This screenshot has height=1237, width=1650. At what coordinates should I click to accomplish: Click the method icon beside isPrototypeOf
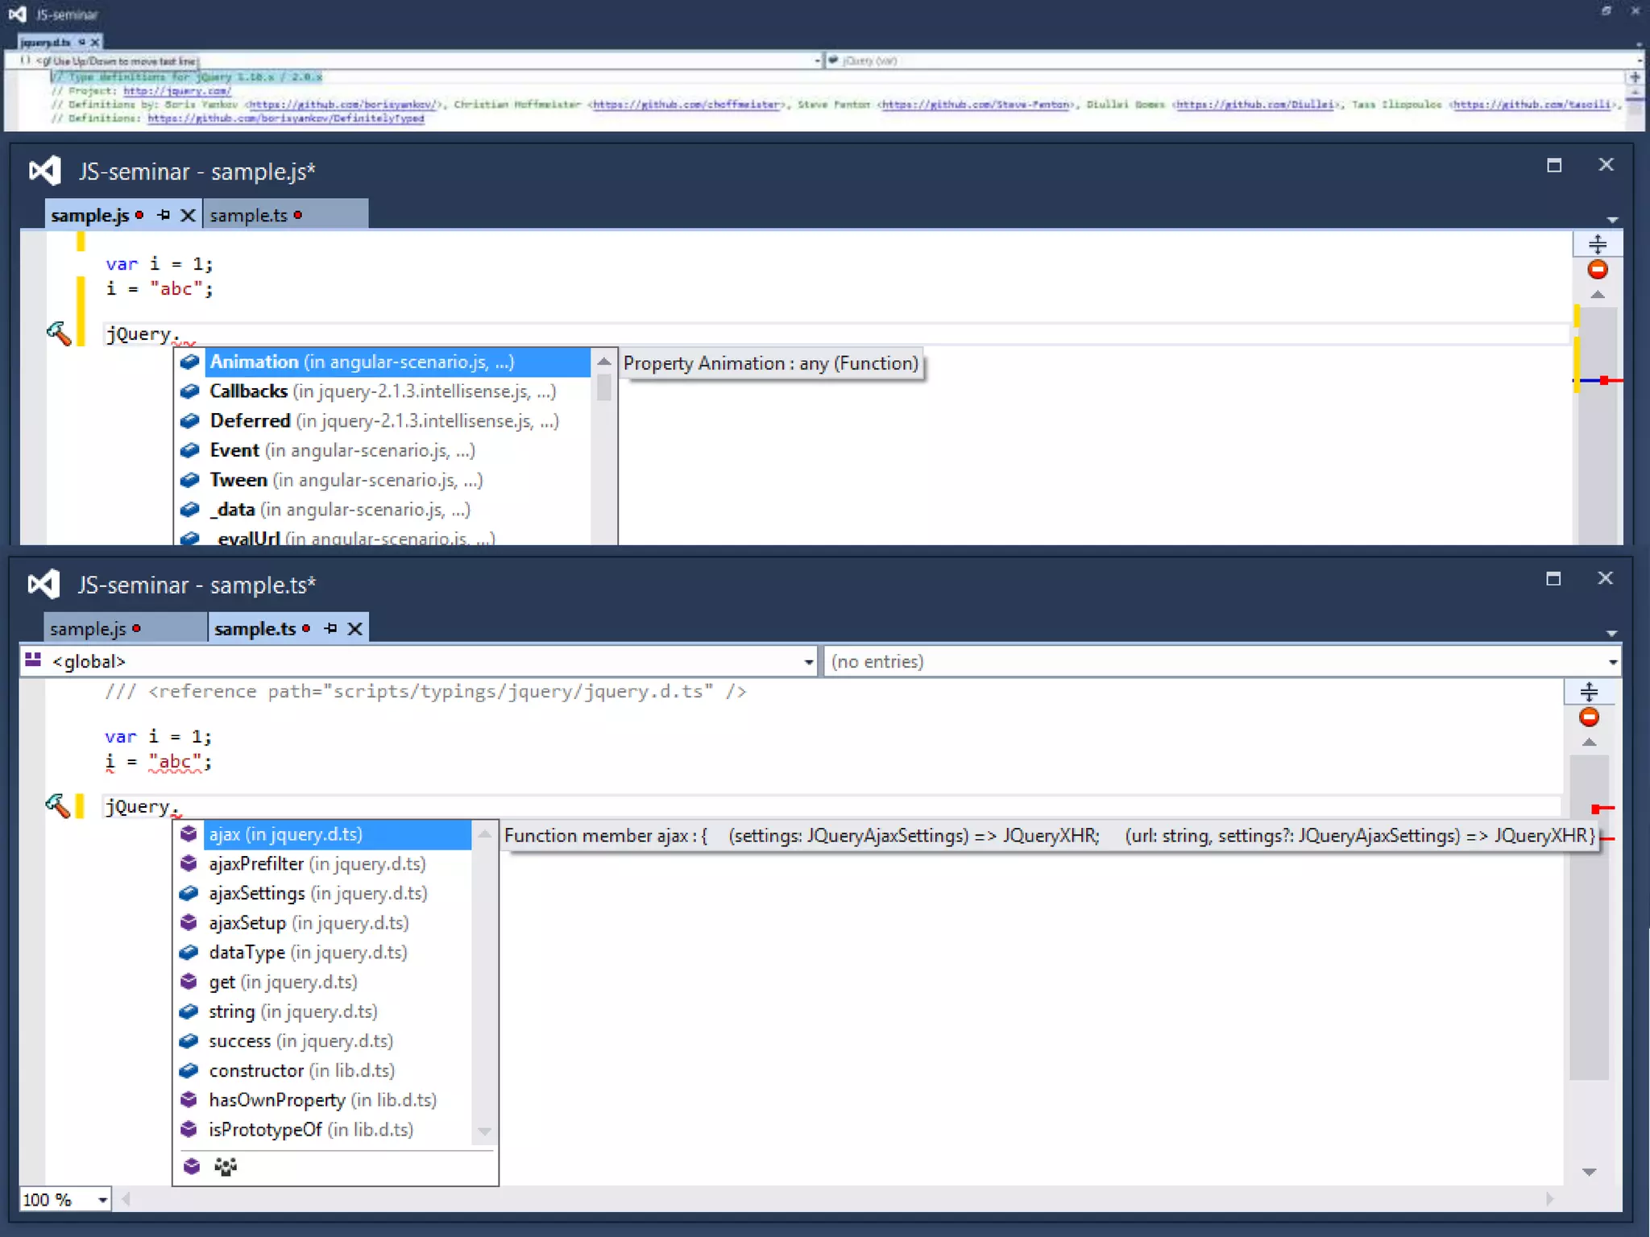(189, 1129)
